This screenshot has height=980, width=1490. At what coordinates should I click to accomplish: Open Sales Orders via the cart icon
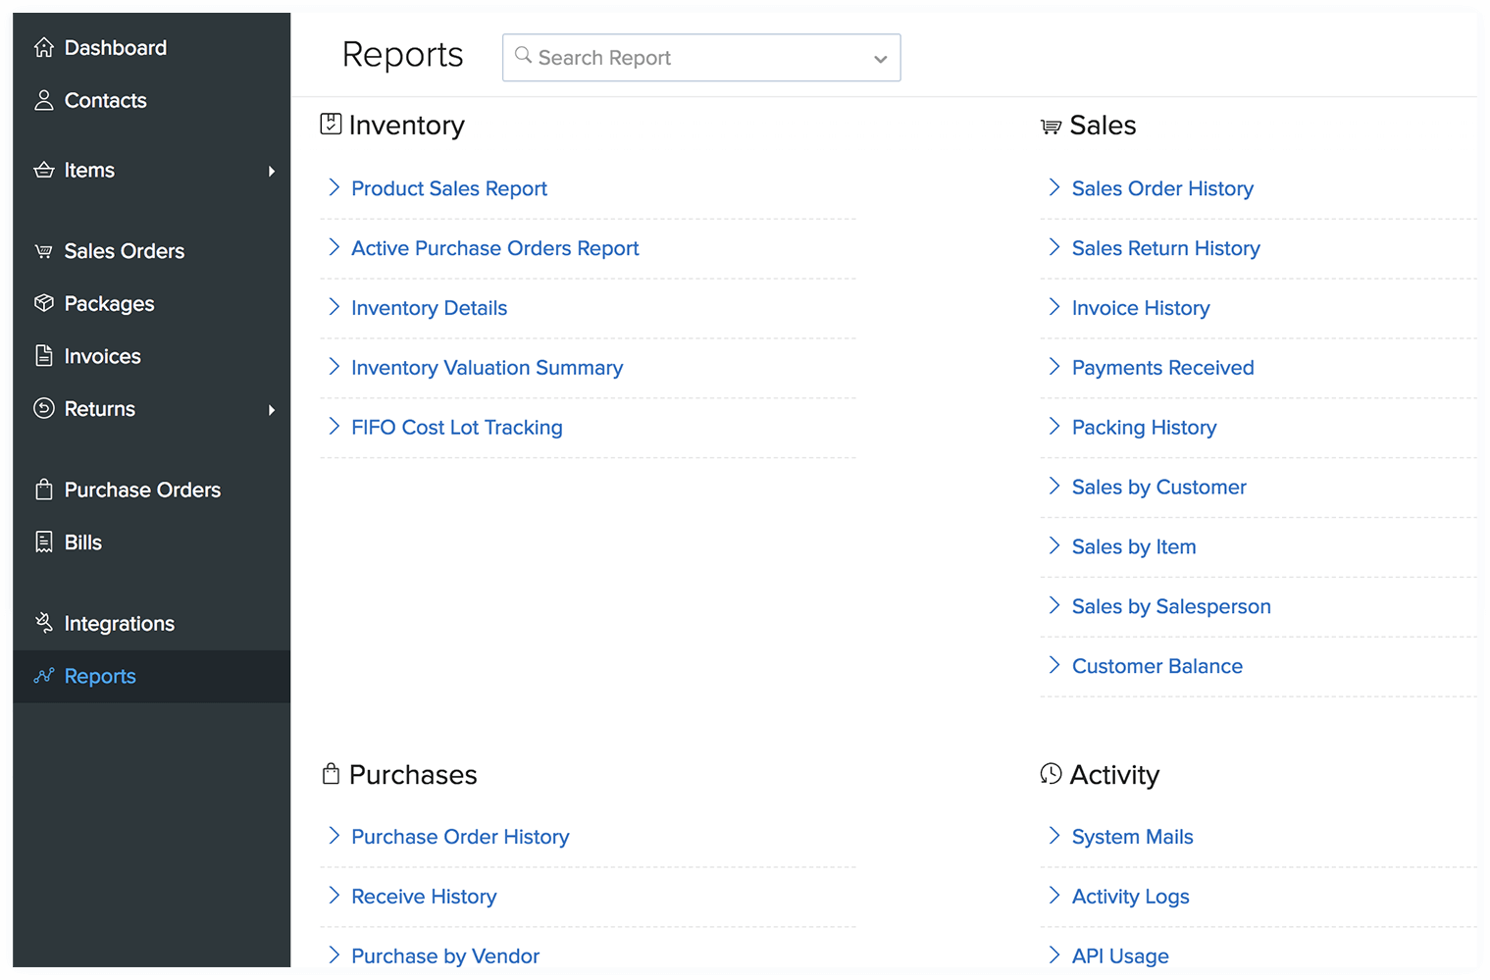coord(44,250)
